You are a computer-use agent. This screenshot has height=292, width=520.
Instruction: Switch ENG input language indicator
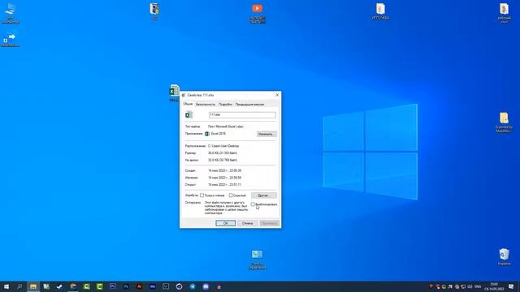(478, 286)
